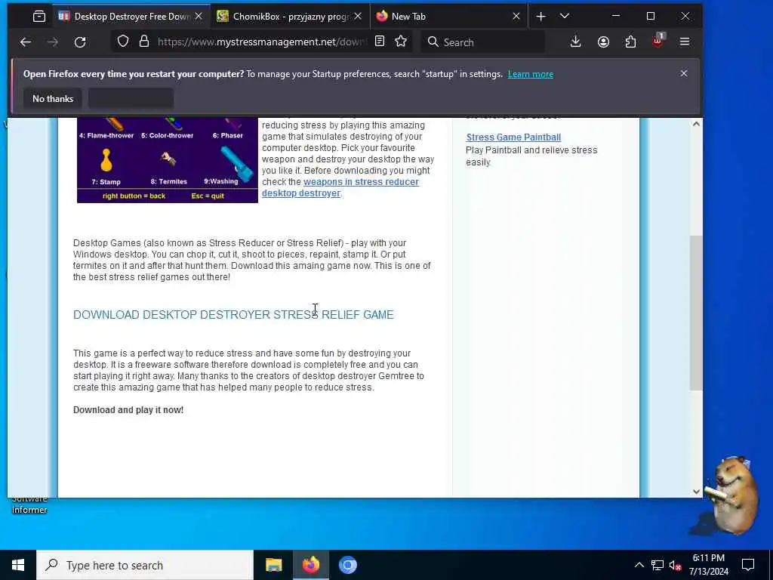Open the taskbar clock and date
The width and height of the screenshot is (773, 580).
pos(708,565)
